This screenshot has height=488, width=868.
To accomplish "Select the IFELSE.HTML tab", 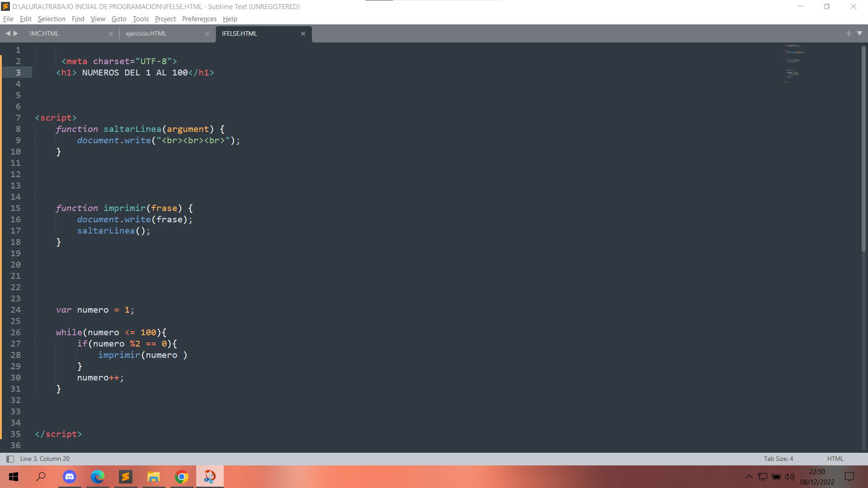I will (240, 33).
